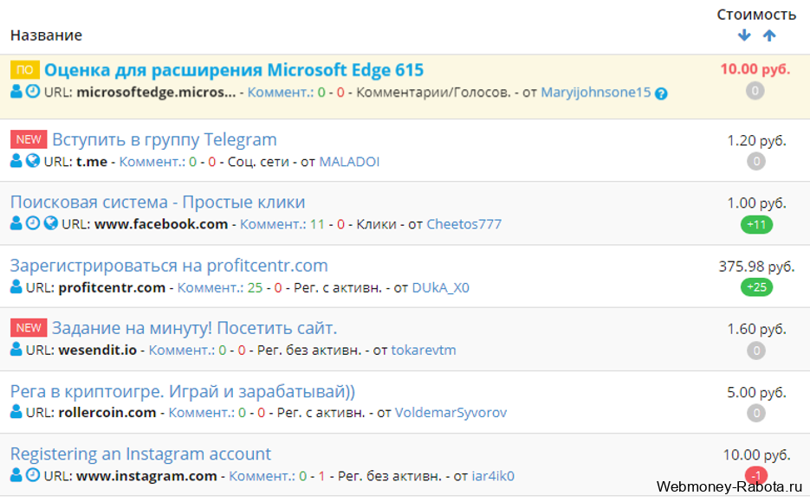Open author profile tokarevtm

click(x=424, y=350)
